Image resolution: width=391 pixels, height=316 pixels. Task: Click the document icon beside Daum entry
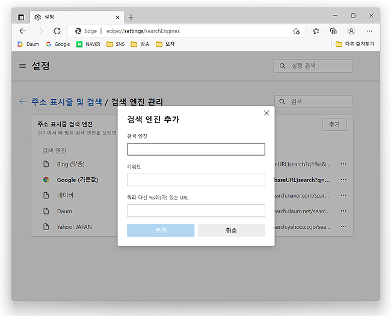(46, 211)
